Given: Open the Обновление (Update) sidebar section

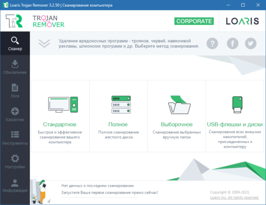Looking at the screenshot, I should click(x=15, y=67).
